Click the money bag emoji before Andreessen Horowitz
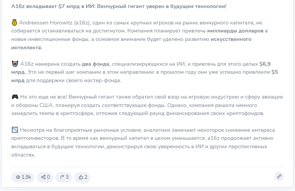 [x=15, y=23]
